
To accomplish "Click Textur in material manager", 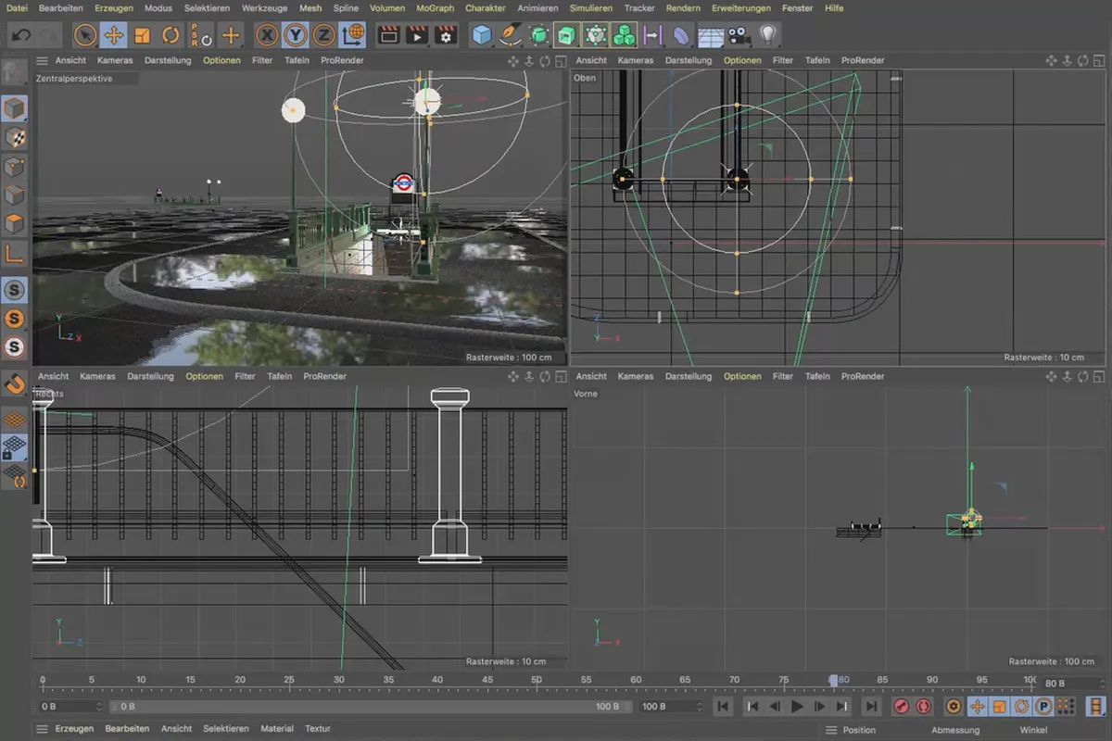I will 318,729.
